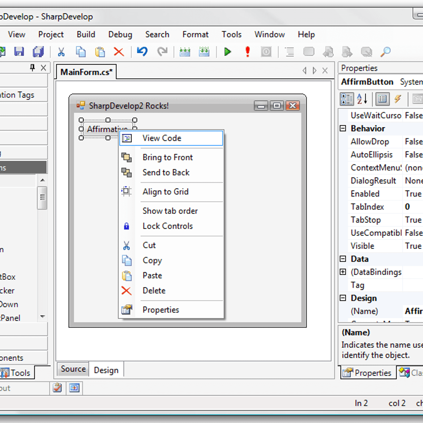Image resolution: width=423 pixels, height=423 pixels.
Task: Click the second rebuild toolbar icon
Action: coord(204,52)
